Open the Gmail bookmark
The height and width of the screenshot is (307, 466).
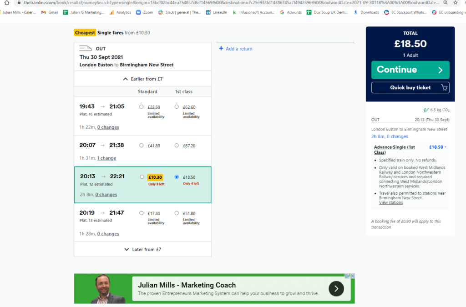pyautogui.click(x=50, y=12)
